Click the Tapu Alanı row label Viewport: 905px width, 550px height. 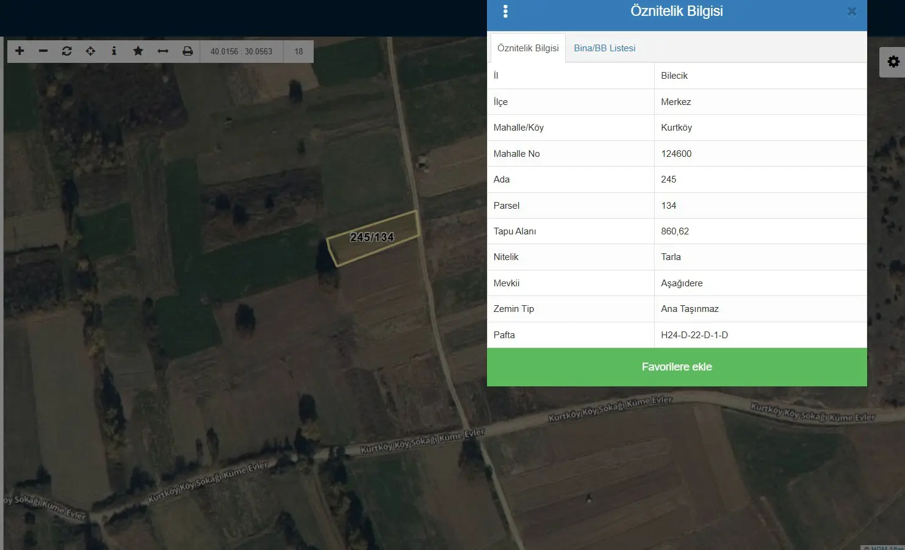[x=515, y=231]
